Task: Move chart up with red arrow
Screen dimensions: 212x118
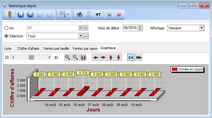Action: tap(111, 57)
